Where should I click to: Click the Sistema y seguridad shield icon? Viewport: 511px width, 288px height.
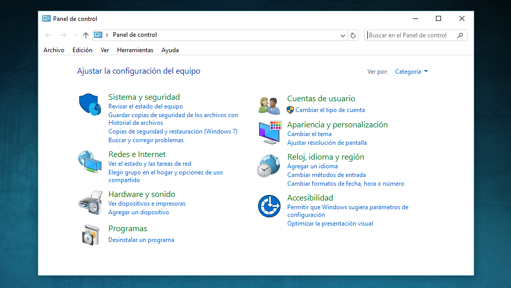click(90, 104)
